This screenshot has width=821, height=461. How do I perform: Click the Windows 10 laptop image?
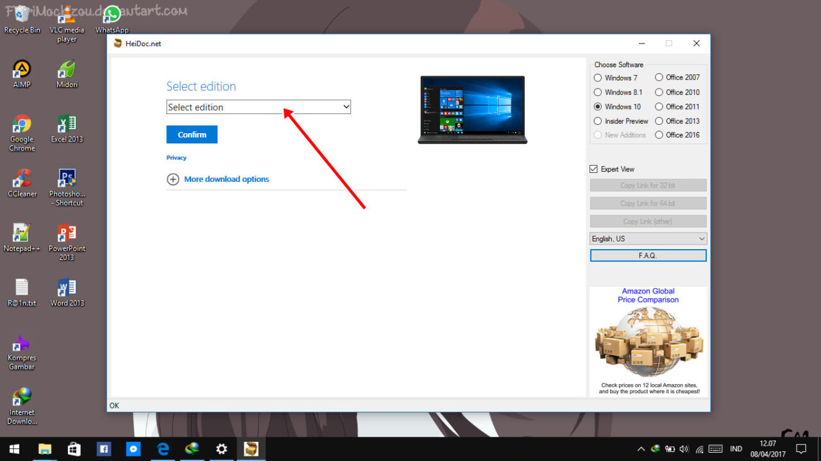472,109
